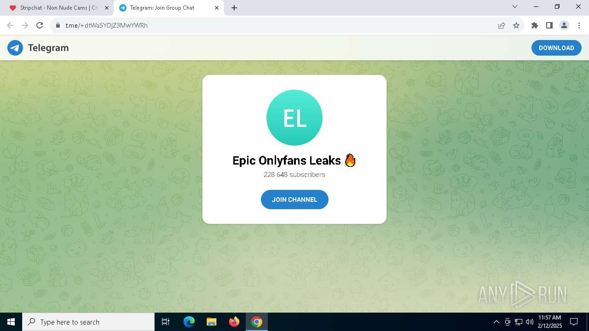
Task: Click the Telegram wordmark text
Action: pyautogui.click(x=48, y=48)
